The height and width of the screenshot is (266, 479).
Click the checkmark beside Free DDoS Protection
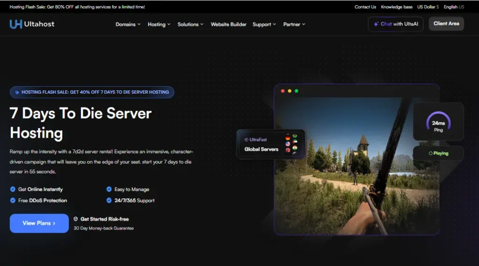click(13, 200)
